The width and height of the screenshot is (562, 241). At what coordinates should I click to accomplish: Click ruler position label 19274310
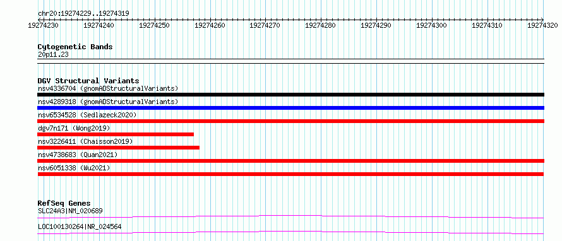(487, 25)
